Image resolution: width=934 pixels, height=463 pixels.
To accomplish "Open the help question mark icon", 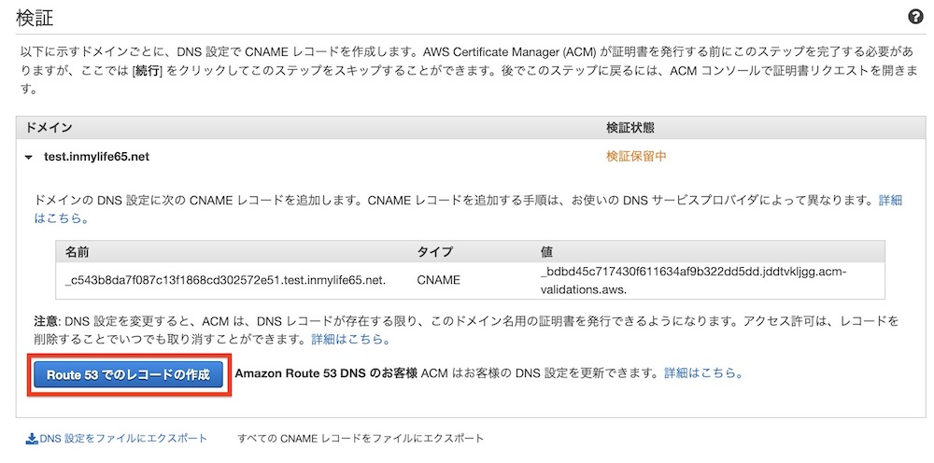I will 915,17.
